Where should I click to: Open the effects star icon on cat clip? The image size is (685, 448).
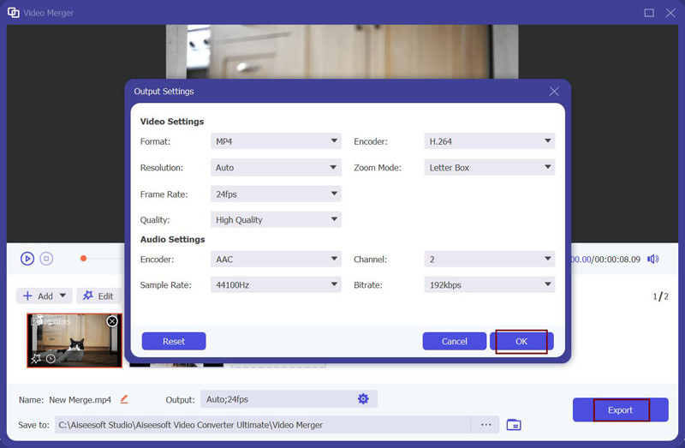coord(36,359)
